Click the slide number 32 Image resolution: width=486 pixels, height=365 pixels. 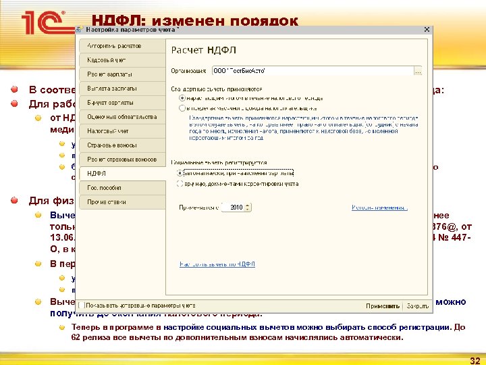click(475, 361)
